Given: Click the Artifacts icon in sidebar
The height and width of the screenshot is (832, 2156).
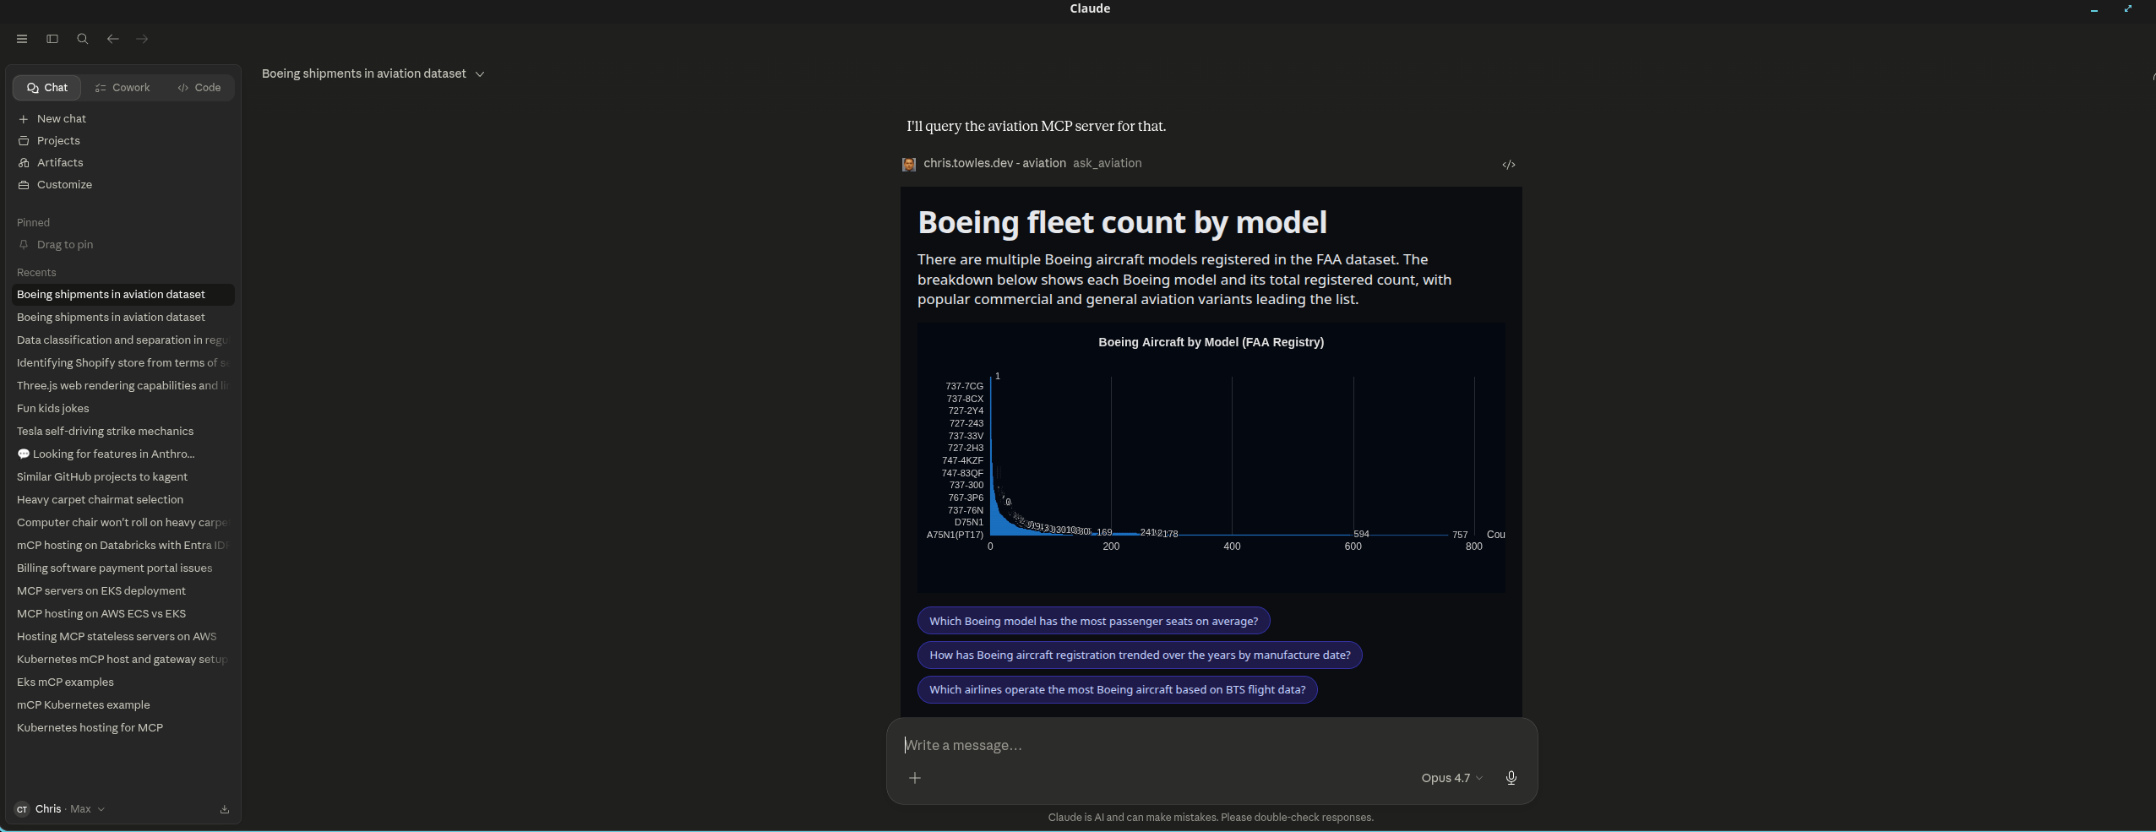Looking at the screenshot, I should (24, 163).
